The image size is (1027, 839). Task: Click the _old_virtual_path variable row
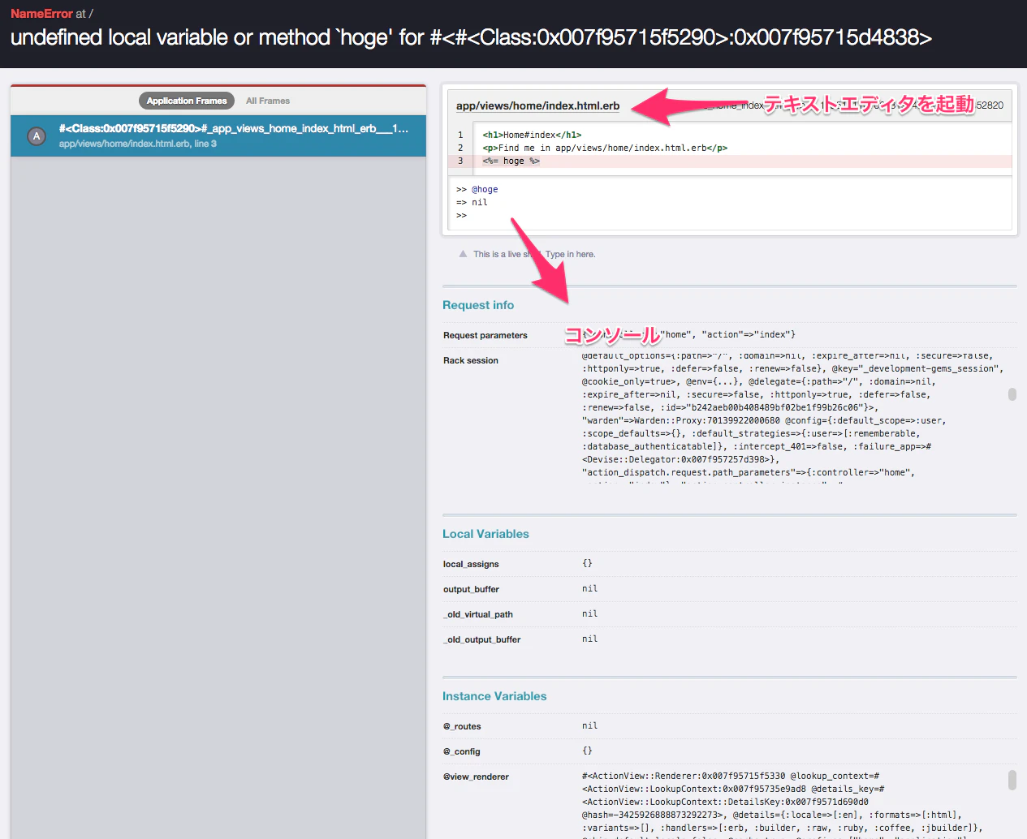pos(730,614)
